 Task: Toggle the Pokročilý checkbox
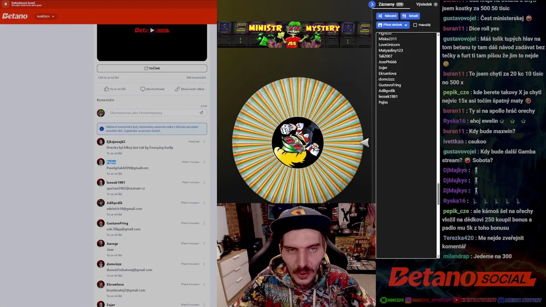point(415,25)
